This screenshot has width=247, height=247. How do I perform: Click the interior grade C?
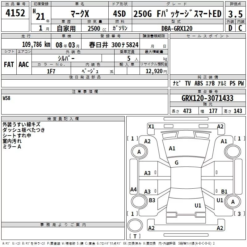(x=240, y=28)
